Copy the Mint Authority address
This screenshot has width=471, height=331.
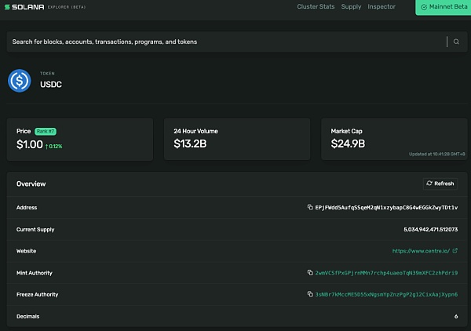[310, 273]
